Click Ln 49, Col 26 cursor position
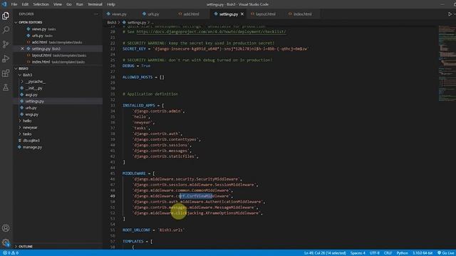 click(325, 253)
